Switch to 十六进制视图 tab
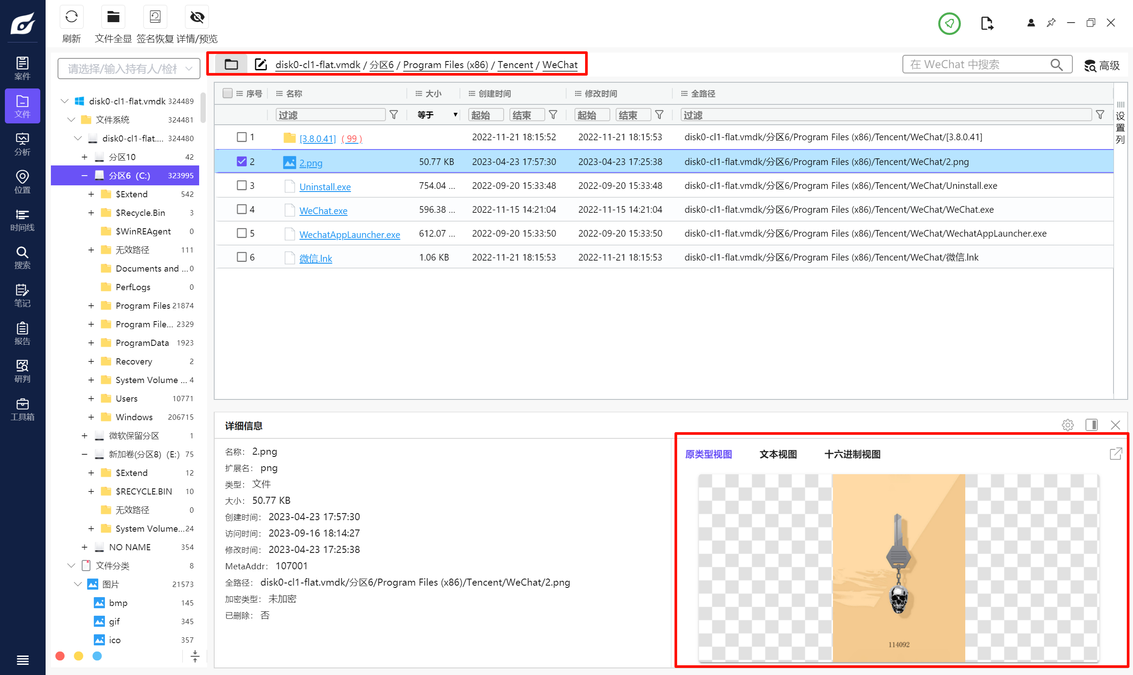The image size is (1133, 675). (852, 454)
